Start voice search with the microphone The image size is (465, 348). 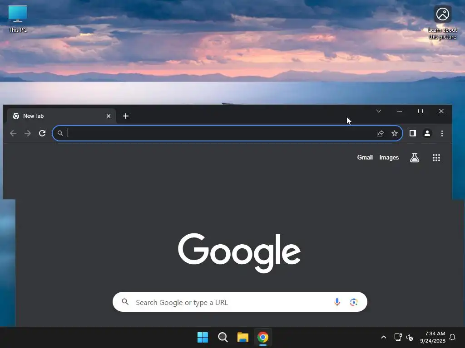[337, 302]
